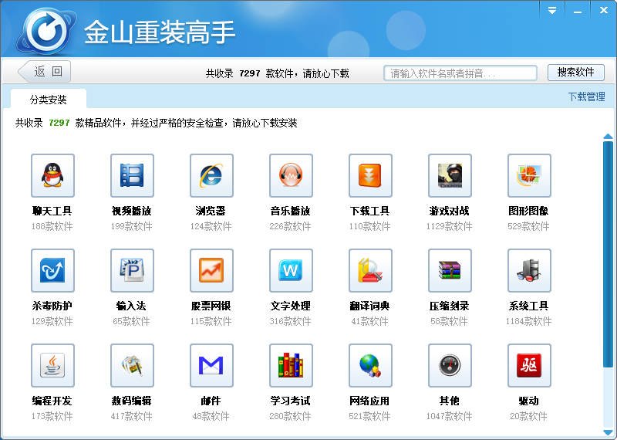Open the 下载管理 link

586,97
